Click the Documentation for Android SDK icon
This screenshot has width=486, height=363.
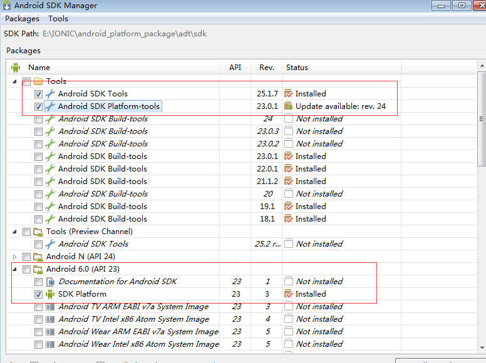[x=50, y=282]
